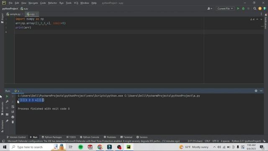The height and width of the screenshot is (151, 268).
Task: Open Python 3.11 interpreter selector
Action: pyautogui.click(x=246, y=141)
